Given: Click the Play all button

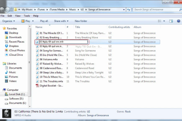Looking at the screenshot, I should (44, 21).
